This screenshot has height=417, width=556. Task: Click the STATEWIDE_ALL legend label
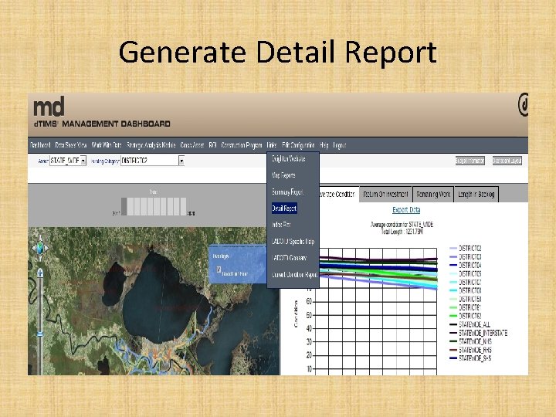[474, 324]
